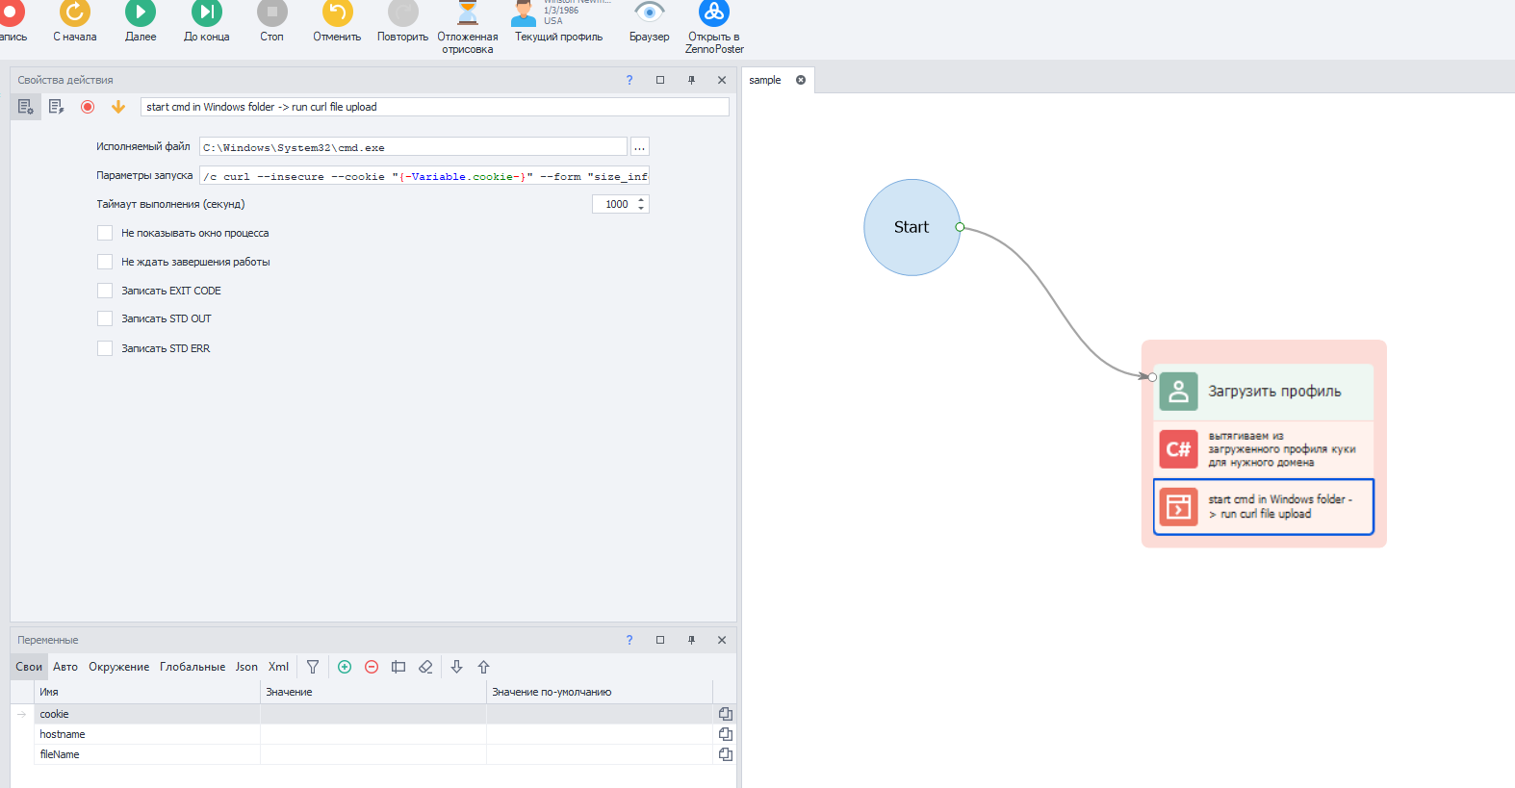Enable 'Не показывать окно процесса' checkbox
Viewport: 1515px width, 788px height.
(105, 233)
